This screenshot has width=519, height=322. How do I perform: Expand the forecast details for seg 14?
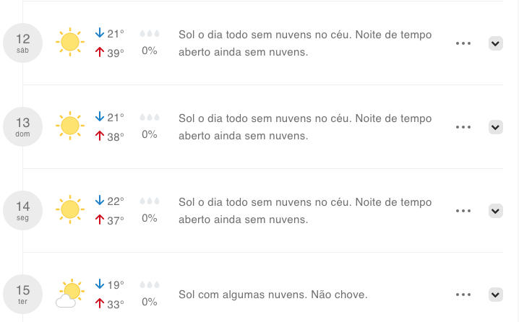click(x=496, y=211)
